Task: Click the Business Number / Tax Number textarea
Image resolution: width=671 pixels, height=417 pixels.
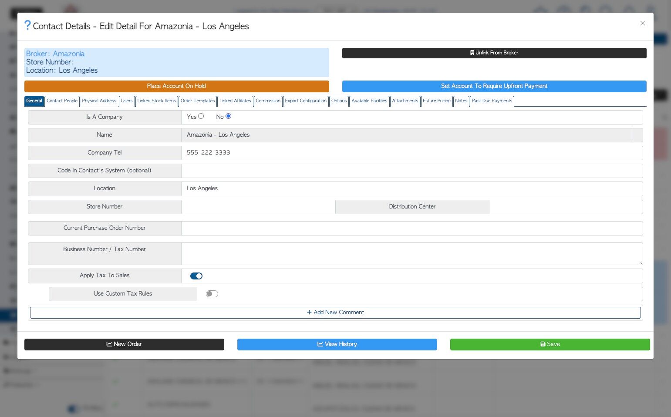Action: click(x=412, y=254)
